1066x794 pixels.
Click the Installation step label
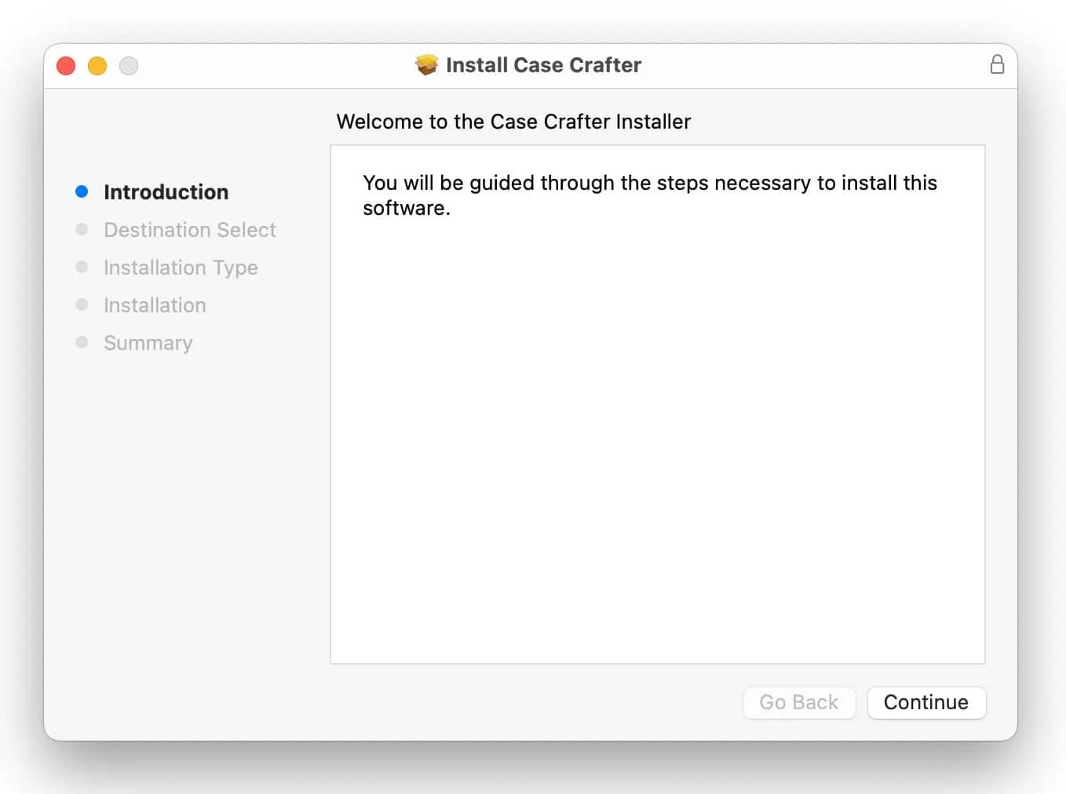[155, 305]
